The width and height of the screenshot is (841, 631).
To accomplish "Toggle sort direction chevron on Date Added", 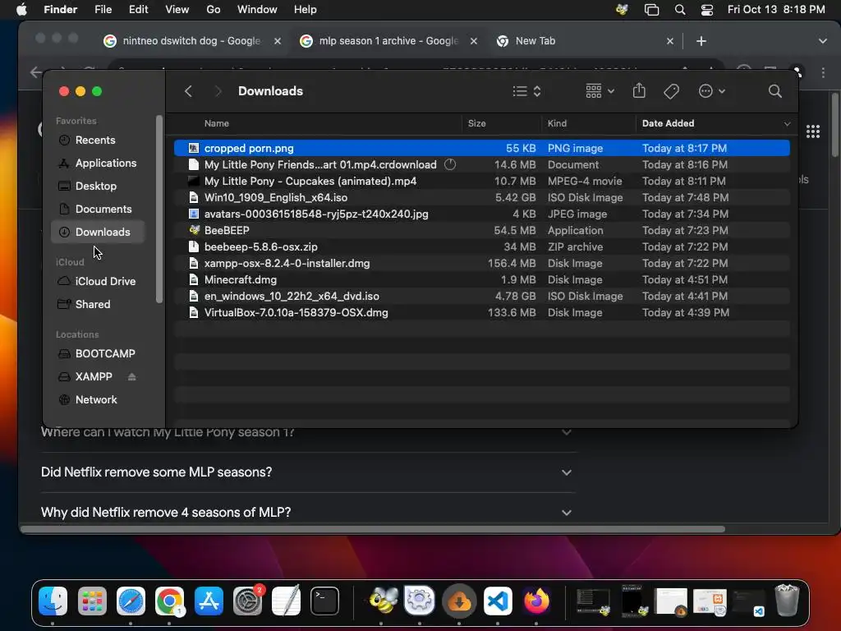I will 787,124.
